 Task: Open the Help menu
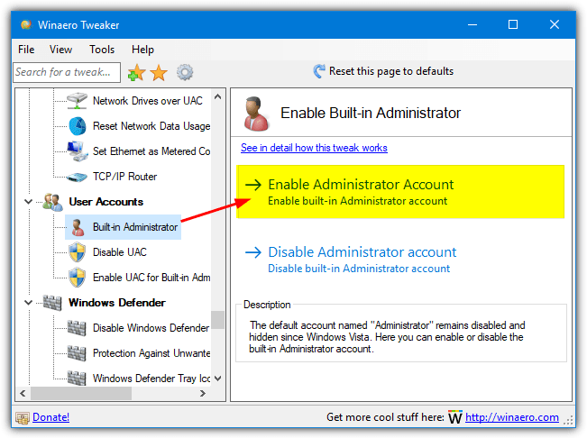click(x=142, y=50)
